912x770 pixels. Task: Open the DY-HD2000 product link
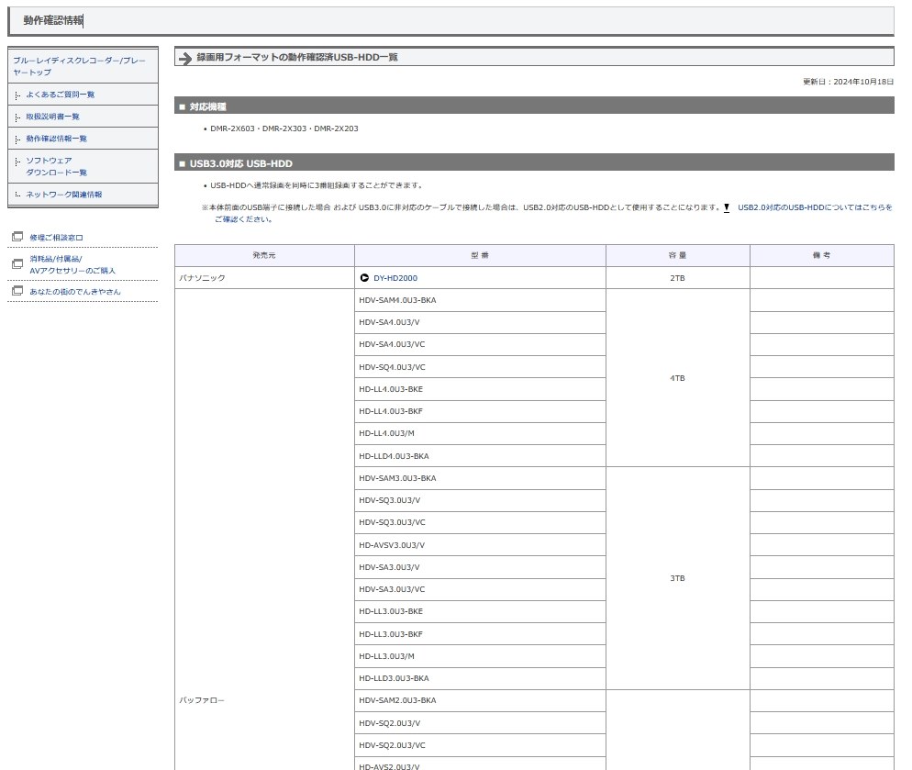395,278
